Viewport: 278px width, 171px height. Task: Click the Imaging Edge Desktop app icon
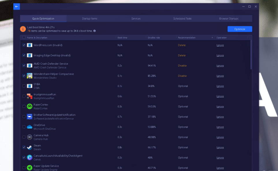pos(30,55)
